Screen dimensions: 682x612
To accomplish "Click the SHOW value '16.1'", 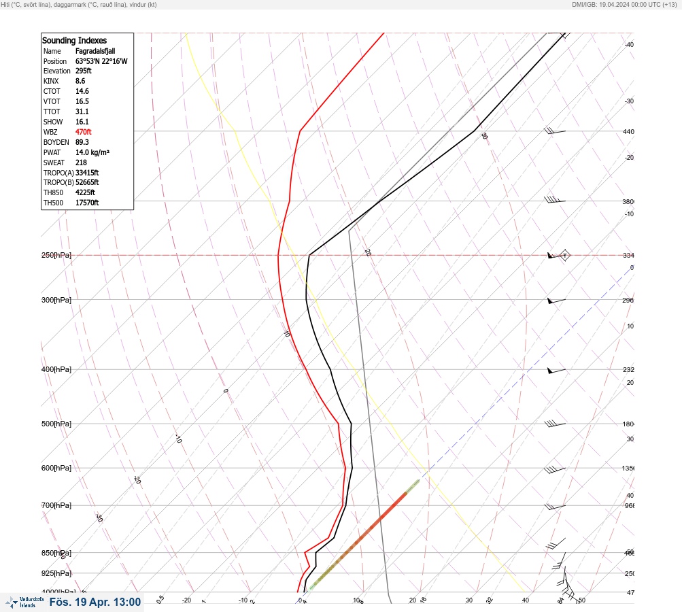I will pyautogui.click(x=82, y=122).
